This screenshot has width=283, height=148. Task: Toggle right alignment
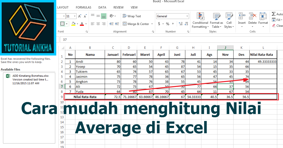coord(103,24)
